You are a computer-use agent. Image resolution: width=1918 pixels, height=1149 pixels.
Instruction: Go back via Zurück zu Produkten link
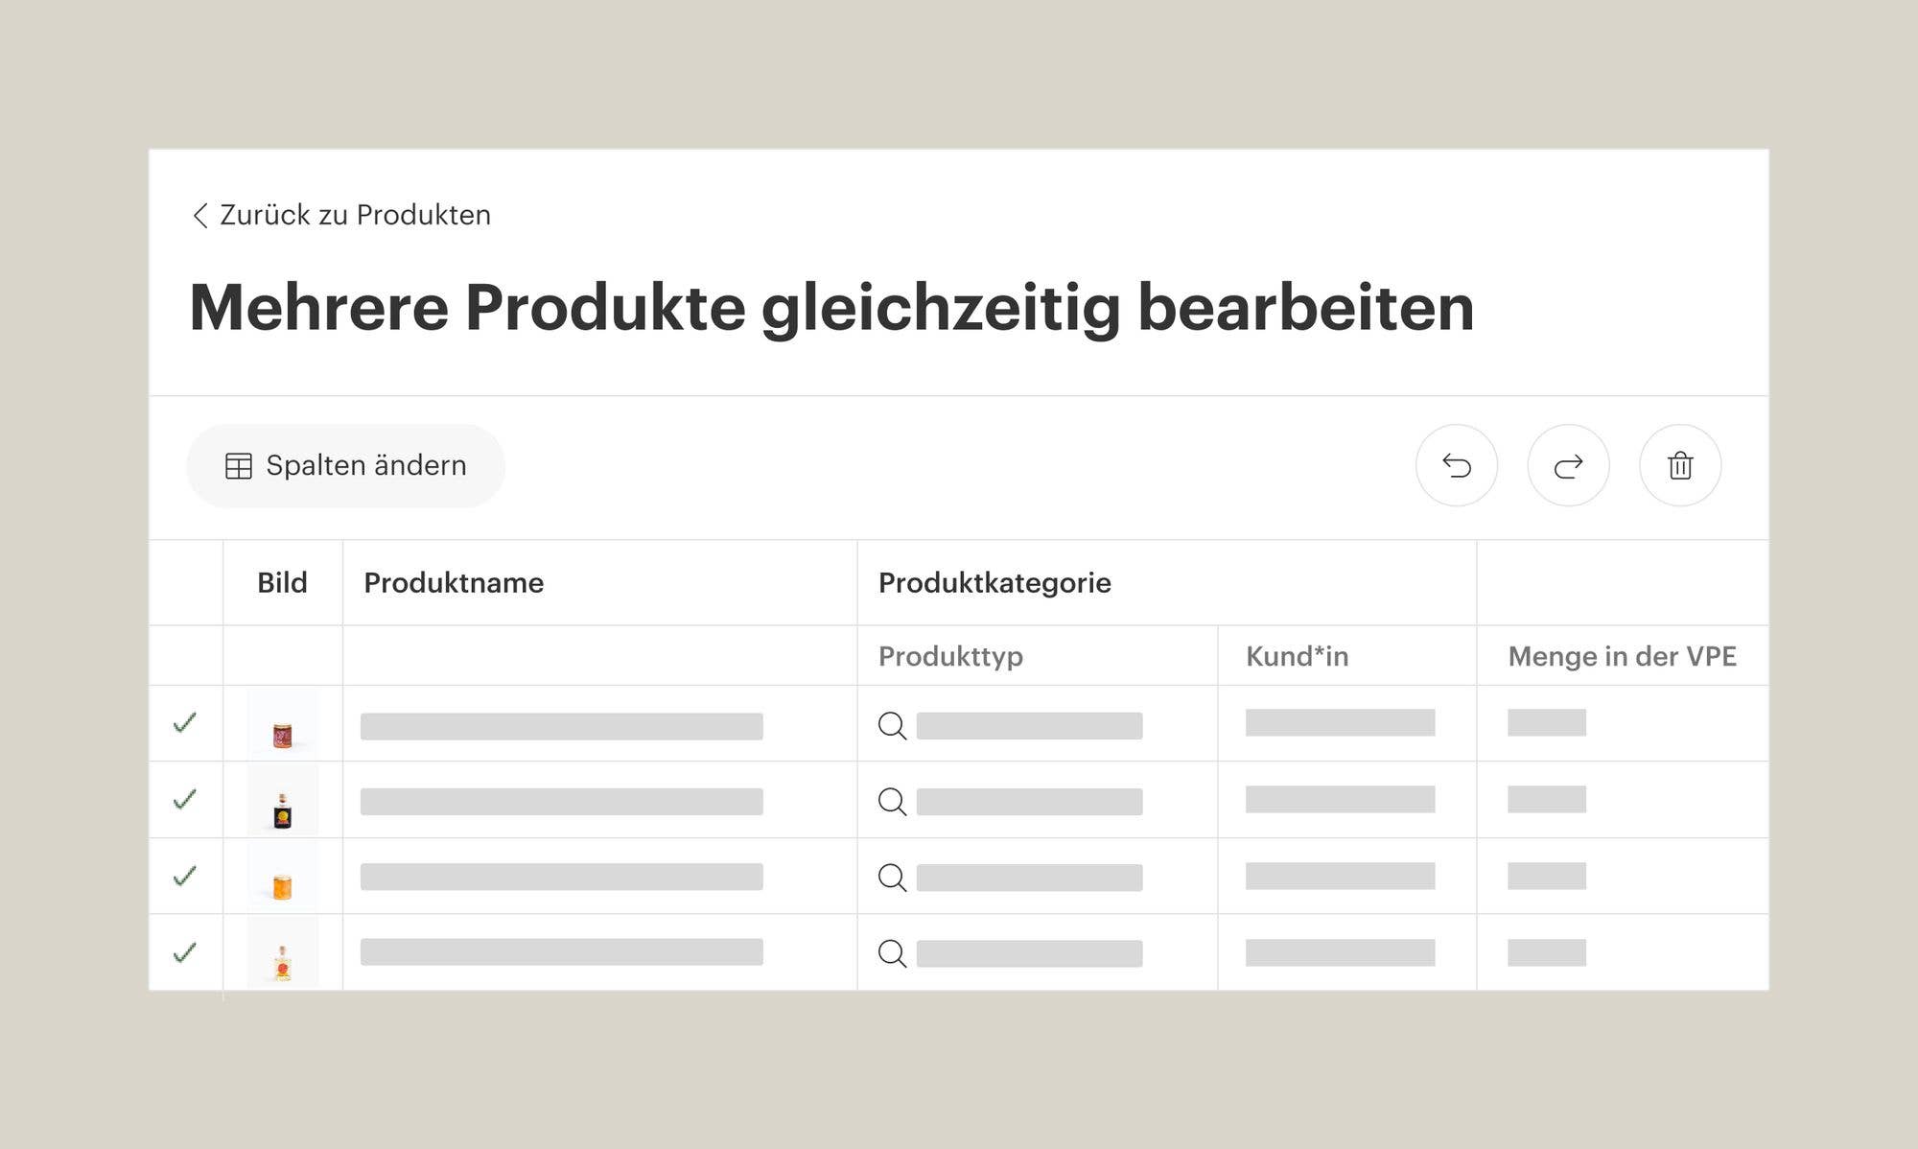[x=355, y=215]
